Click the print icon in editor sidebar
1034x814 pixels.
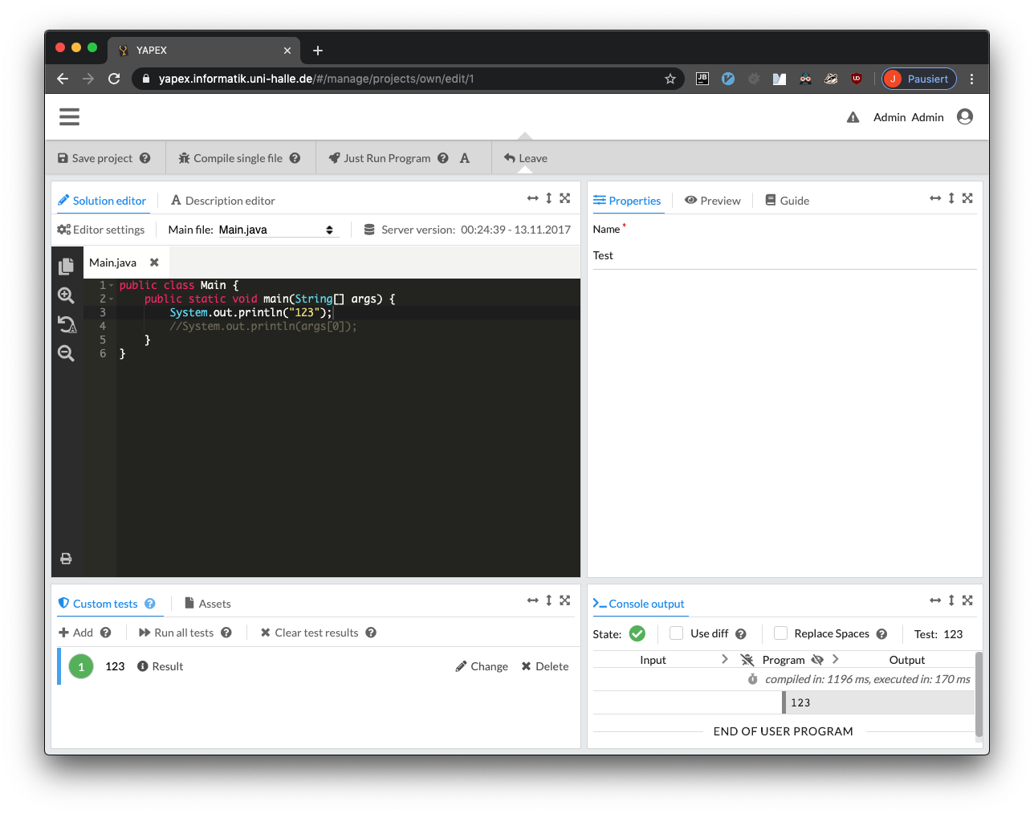coord(66,559)
